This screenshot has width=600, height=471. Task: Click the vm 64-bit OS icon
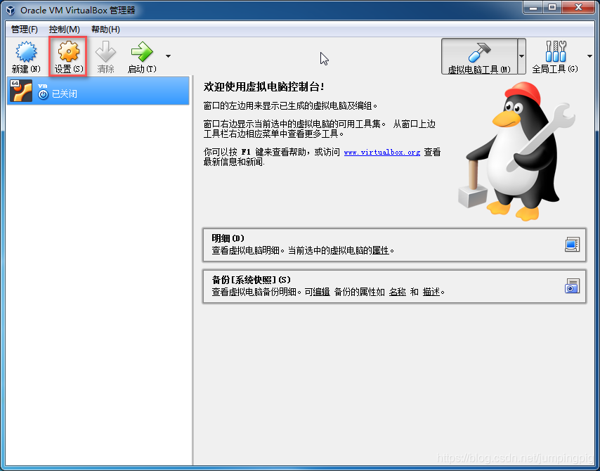pyautogui.click(x=21, y=91)
